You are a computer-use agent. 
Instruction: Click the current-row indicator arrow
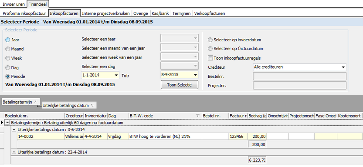(2, 123)
